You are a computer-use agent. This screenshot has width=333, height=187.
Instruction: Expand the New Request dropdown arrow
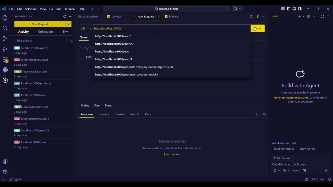68,24
